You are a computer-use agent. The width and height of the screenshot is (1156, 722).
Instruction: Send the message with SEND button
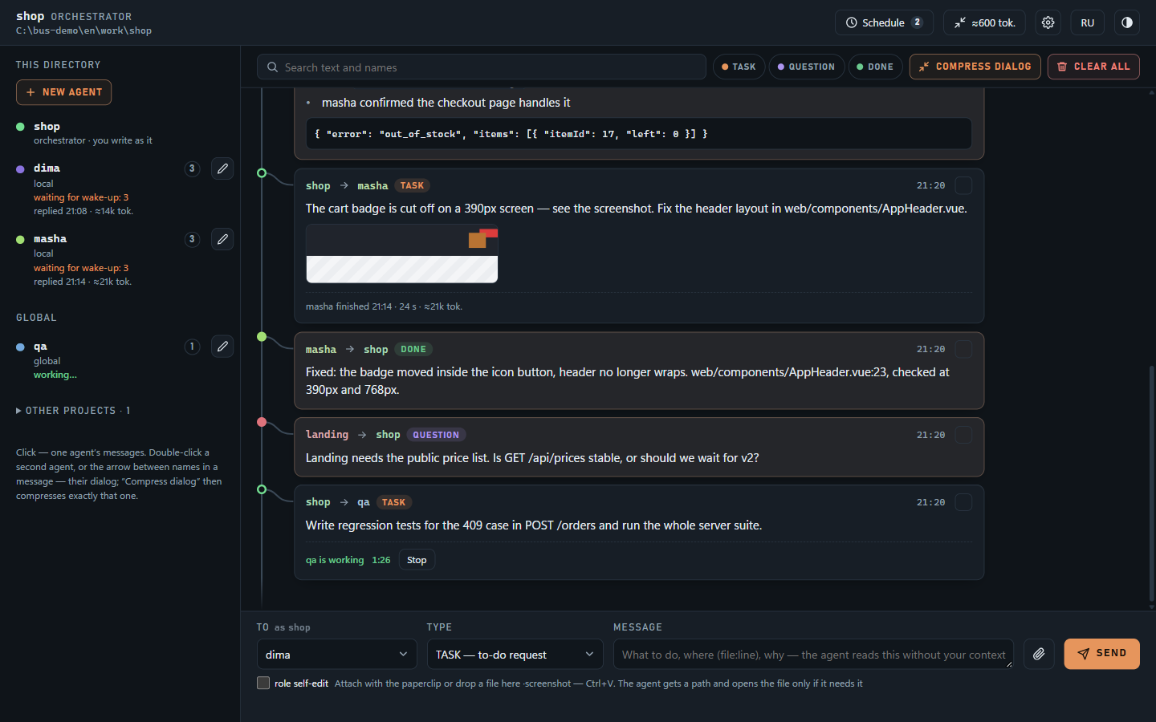point(1102,654)
